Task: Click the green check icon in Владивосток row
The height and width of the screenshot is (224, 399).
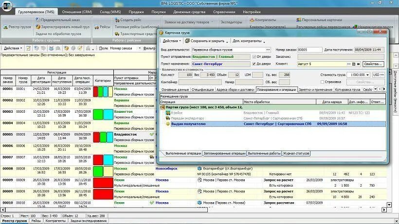Action: [152, 134]
